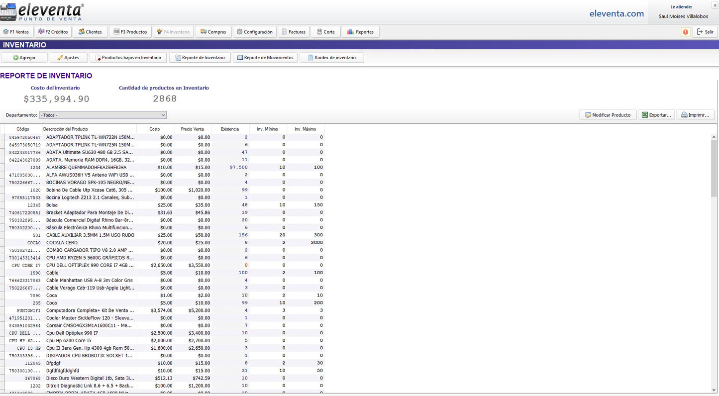Select the COCALA CERO row
Viewport: 719px width, 396px height.
(162, 243)
